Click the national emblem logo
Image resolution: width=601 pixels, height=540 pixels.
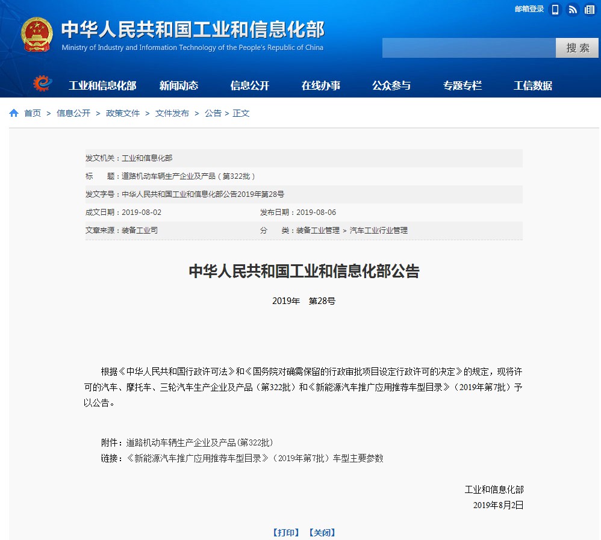37,34
